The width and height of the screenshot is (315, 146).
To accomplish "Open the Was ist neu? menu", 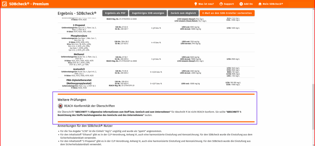I will [x=207, y=4].
